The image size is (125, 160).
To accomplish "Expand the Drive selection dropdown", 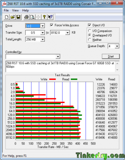I will pos(42,26).
